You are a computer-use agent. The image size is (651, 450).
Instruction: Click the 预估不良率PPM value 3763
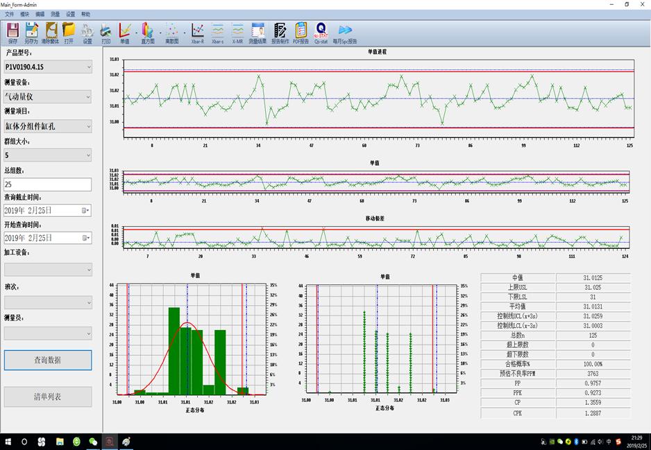coord(593,374)
